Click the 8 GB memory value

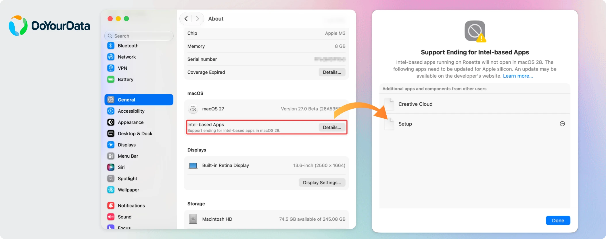340,46
